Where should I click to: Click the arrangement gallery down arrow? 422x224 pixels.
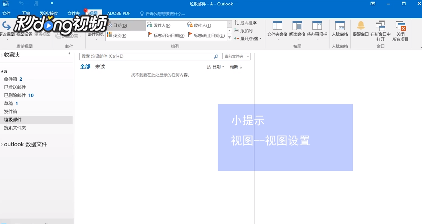click(x=230, y=31)
